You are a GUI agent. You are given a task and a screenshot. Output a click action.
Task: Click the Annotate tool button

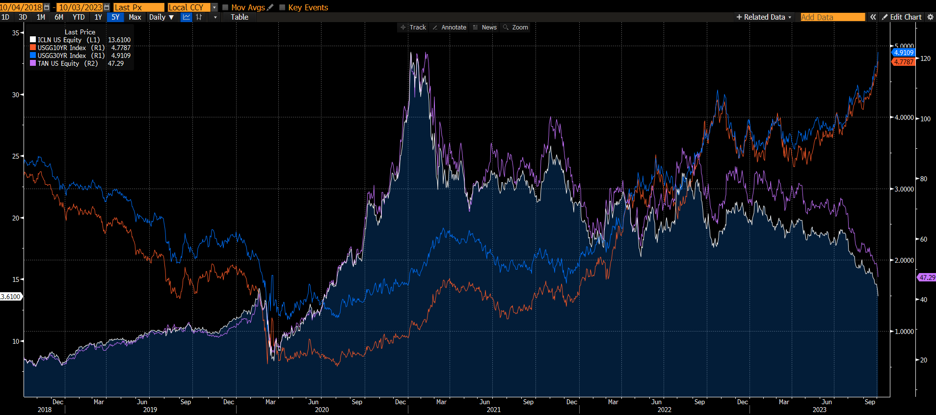coord(449,28)
